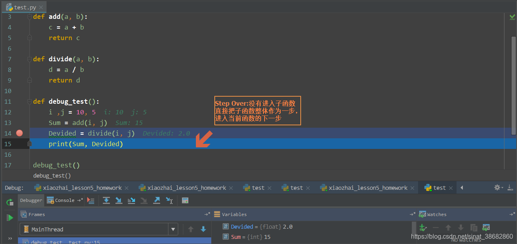Screen dimensions: 517x244
Task: Toggle breakpoint on line 14
Action: [20, 133]
